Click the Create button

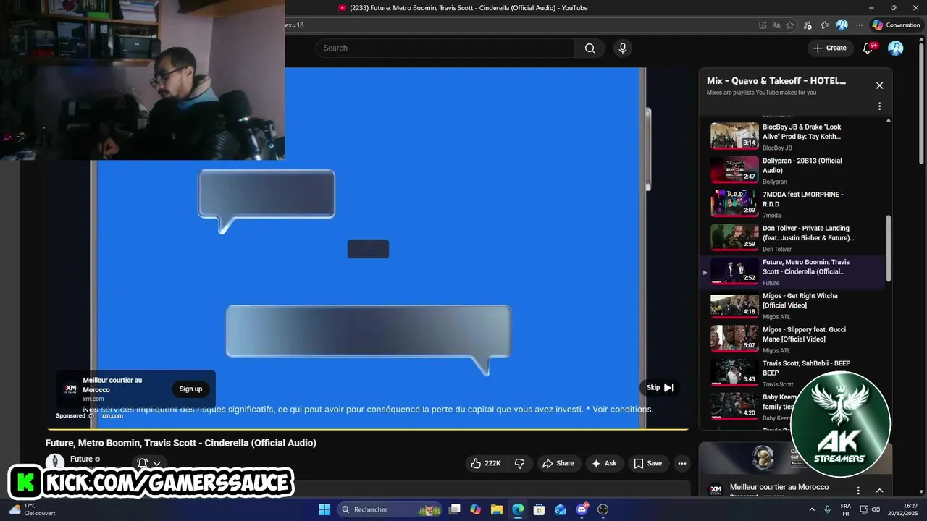(x=830, y=48)
